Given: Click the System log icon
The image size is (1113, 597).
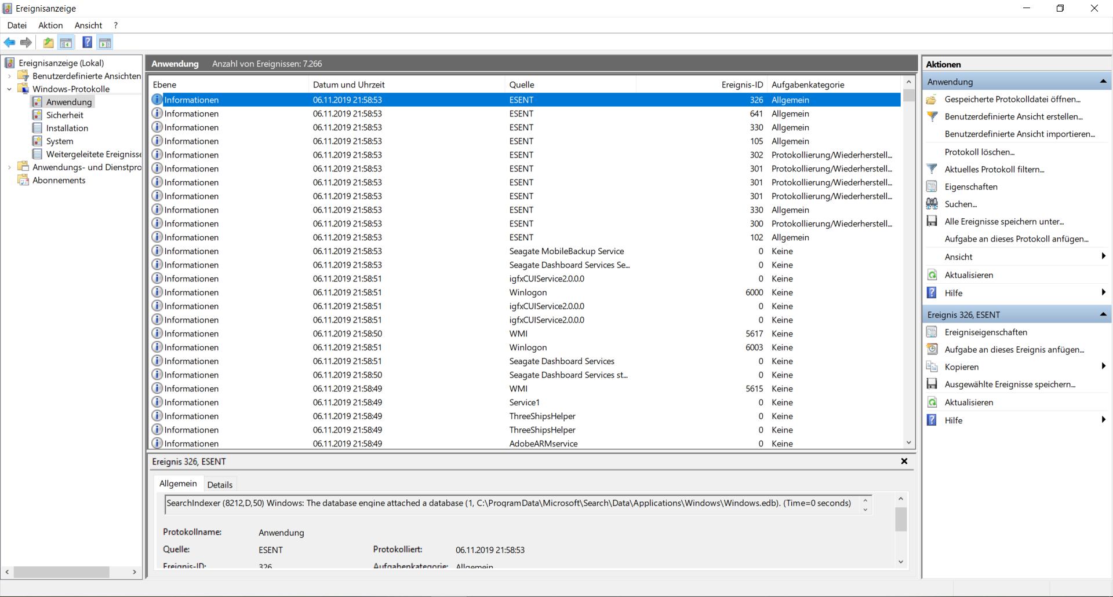Looking at the screenshot, I should point(37,141).
